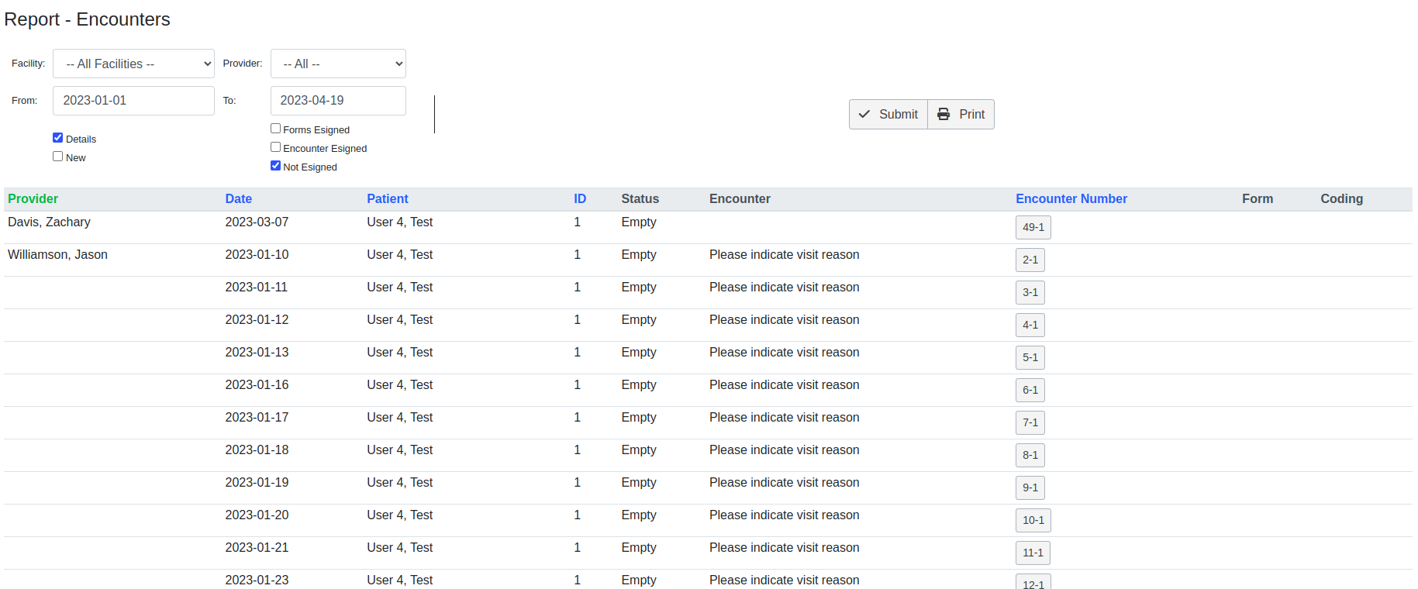Open encounter number 10-1
The height and width of the screenshot is (589, 1418).
(1033, 521)
